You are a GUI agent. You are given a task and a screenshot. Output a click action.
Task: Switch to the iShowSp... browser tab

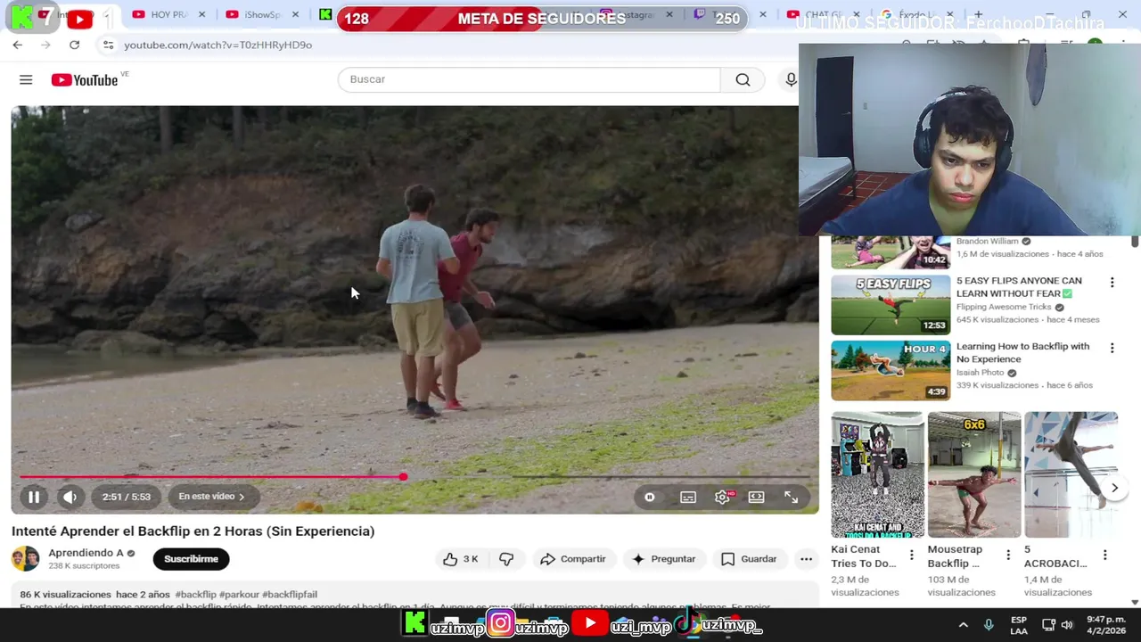[x=262, y=14]
